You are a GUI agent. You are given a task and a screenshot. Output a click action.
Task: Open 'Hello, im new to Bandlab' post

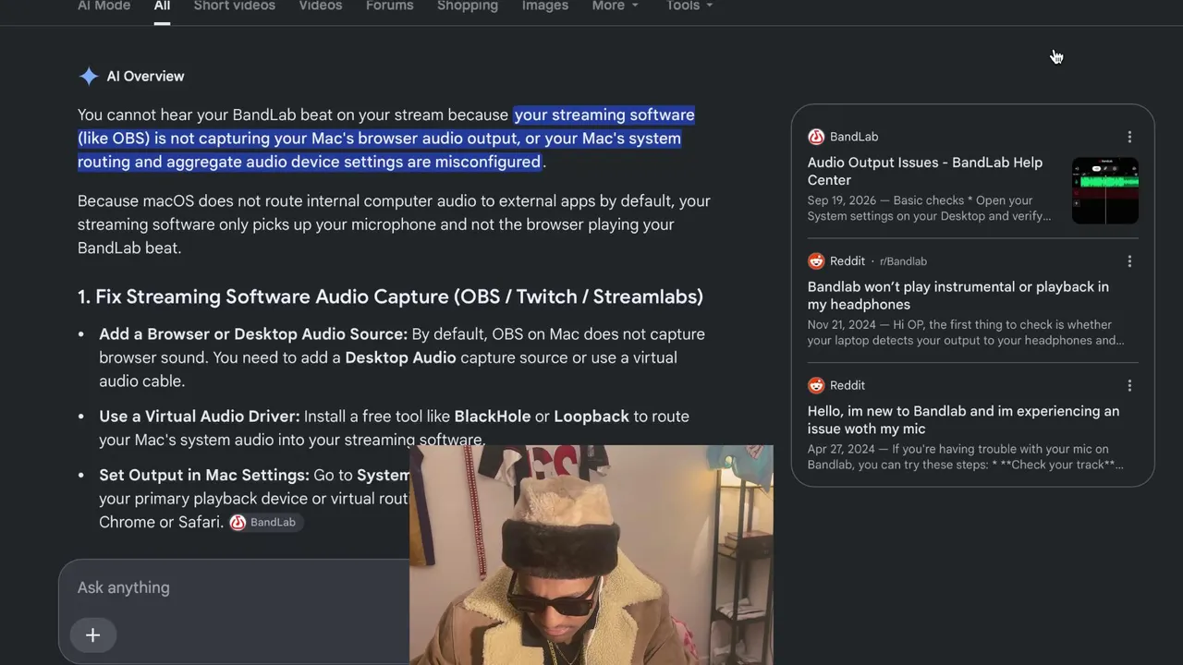(x=963, y=420)
